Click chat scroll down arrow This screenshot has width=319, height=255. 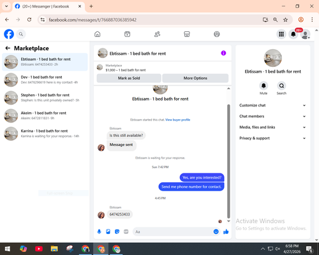[x=228, y=221]
